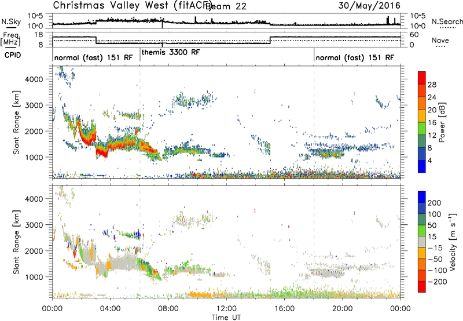
Task: Select the 'CPID' row label
Action: [13, 55]
